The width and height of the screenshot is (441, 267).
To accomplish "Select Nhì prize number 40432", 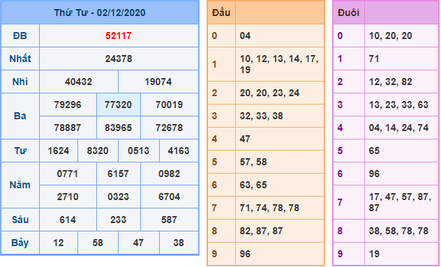I will 78,82.
